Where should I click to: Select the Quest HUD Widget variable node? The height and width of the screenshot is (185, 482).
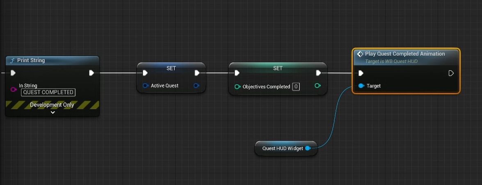(286, 149)
